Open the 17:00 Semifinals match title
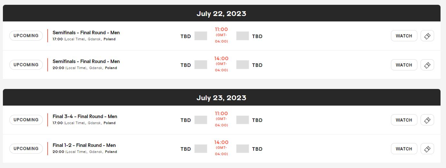This screenshot has height=168, width=446. pos(86,33)
